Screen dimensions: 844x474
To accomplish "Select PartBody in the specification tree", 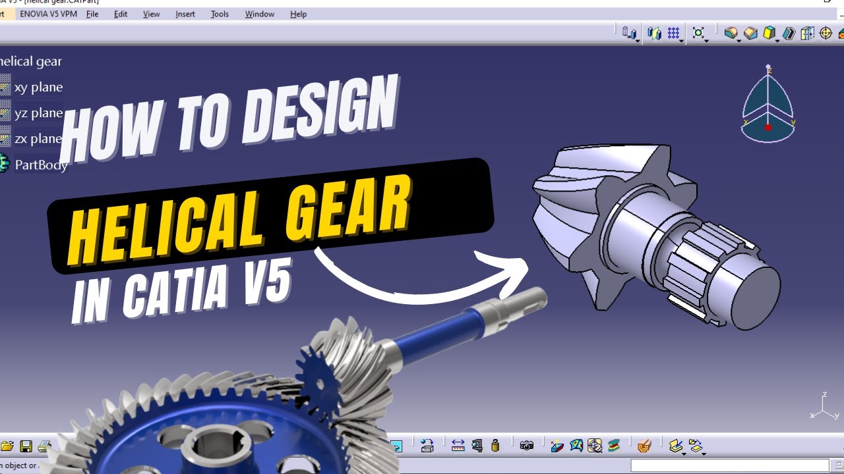I will coord(41,165).
